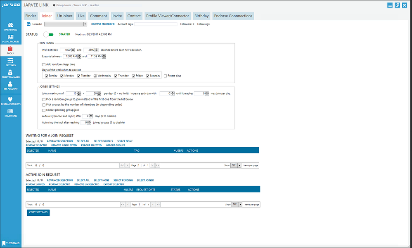The image size is (412, 248).
Task: Open My Account in sidebar
Action: [10, 86]
